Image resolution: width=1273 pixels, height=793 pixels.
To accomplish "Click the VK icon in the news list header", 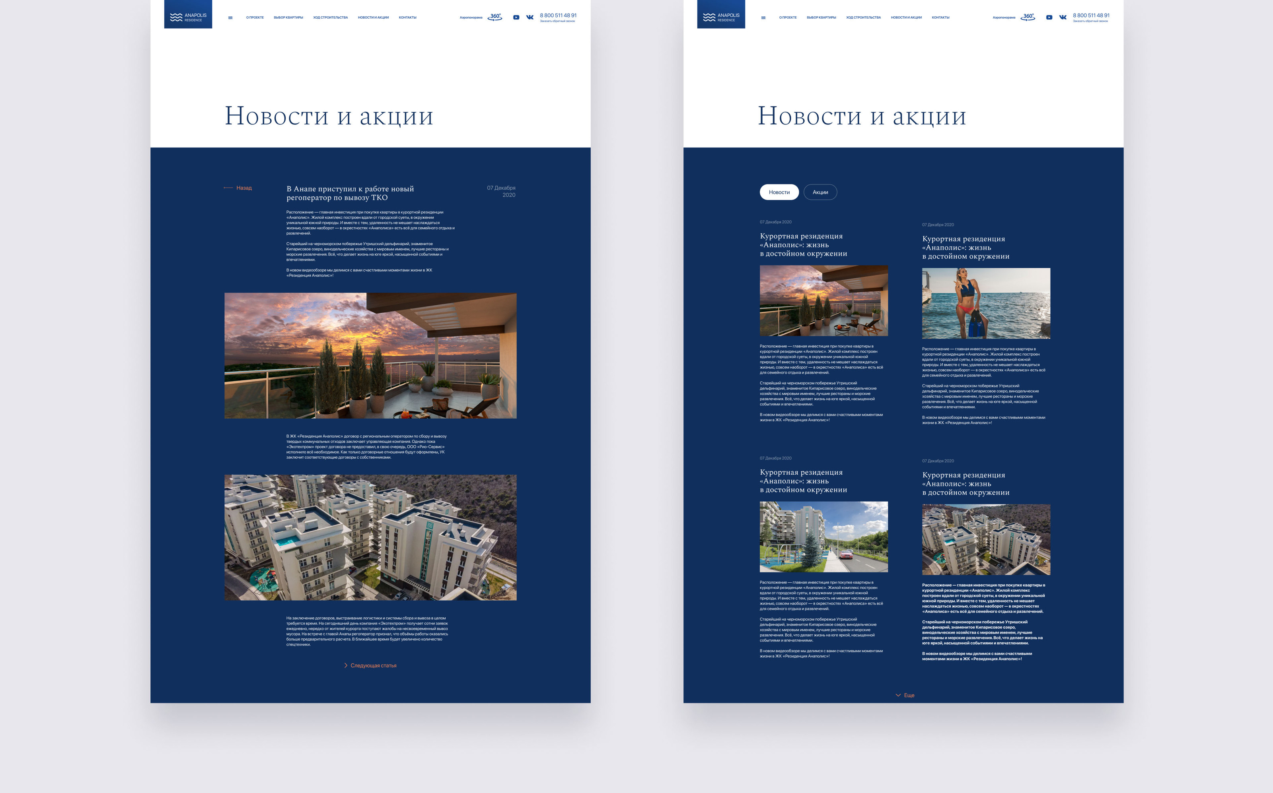I will (x=1063, y=17).
